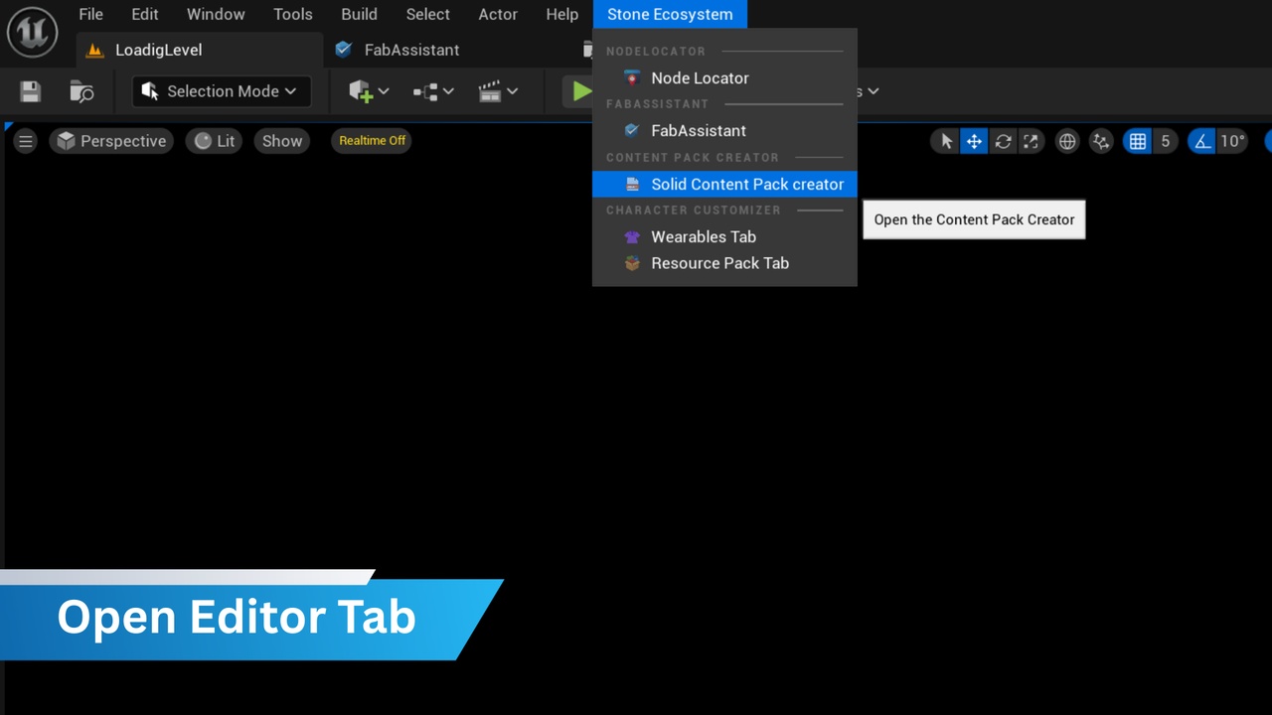
Task: Open the Window menu
Action: (216, 14)
